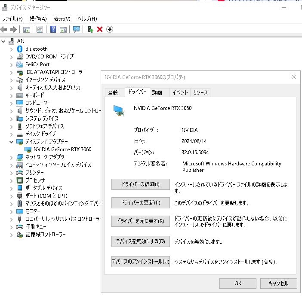The image size is (302, 299).
Task: Click the action pane toolbar icon
Action: (63, 29)
